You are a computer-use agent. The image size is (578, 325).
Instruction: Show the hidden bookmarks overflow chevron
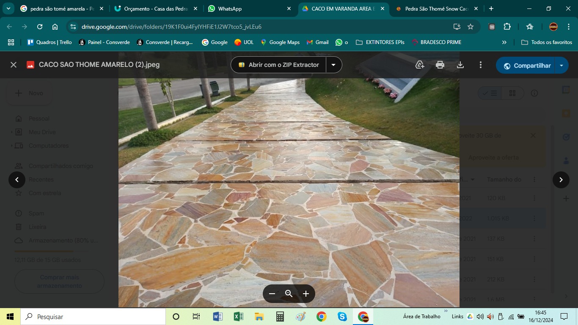504,42
